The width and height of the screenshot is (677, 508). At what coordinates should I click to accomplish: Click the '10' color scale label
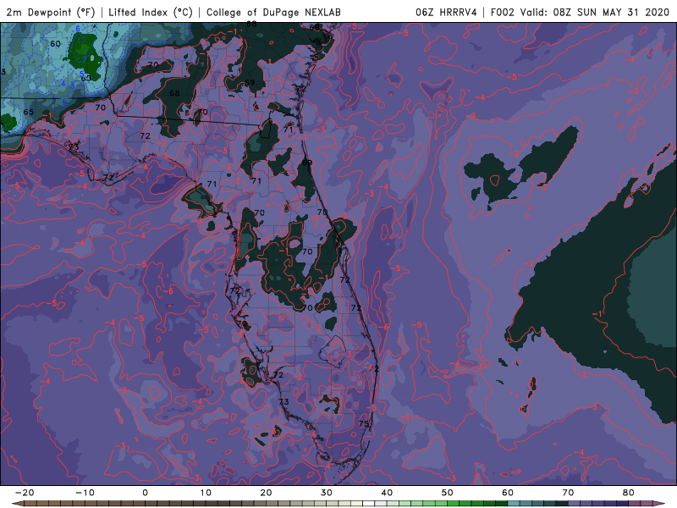(x=206, y=493)
